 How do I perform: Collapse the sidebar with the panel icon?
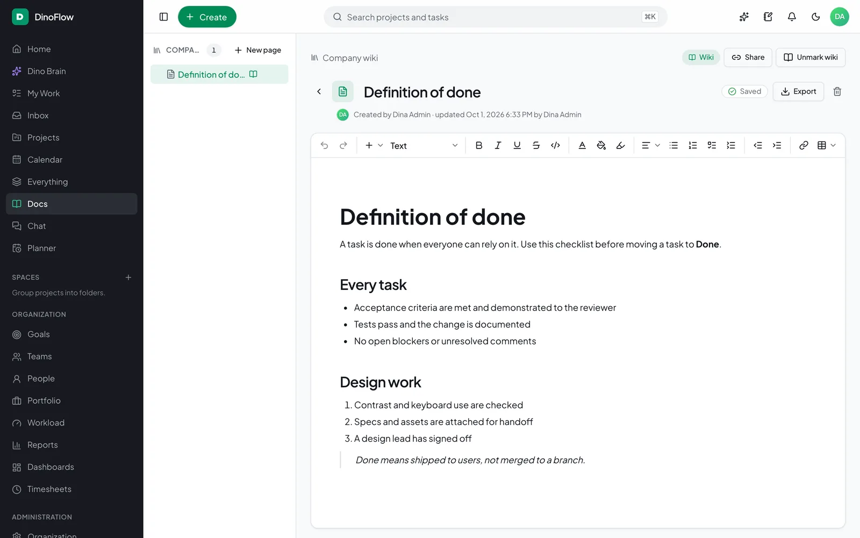point(164,17)
